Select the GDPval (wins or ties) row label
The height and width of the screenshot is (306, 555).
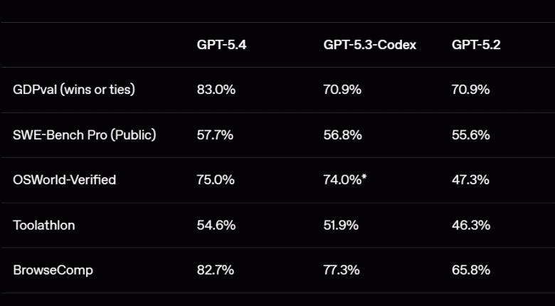[x=74, y=90]
